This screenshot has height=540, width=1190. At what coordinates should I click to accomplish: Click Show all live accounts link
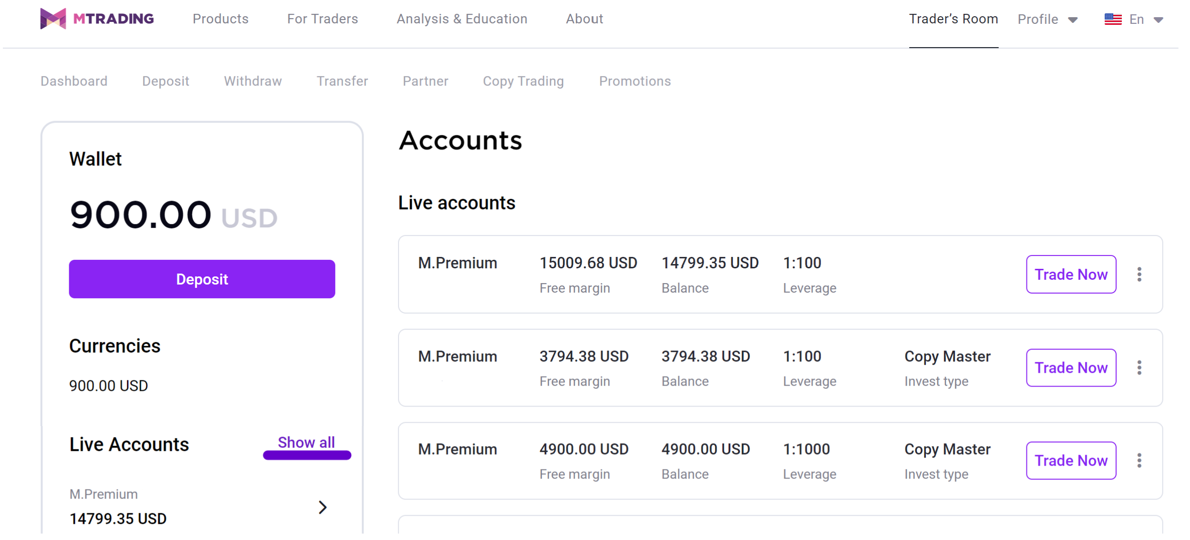coord(306,442)
